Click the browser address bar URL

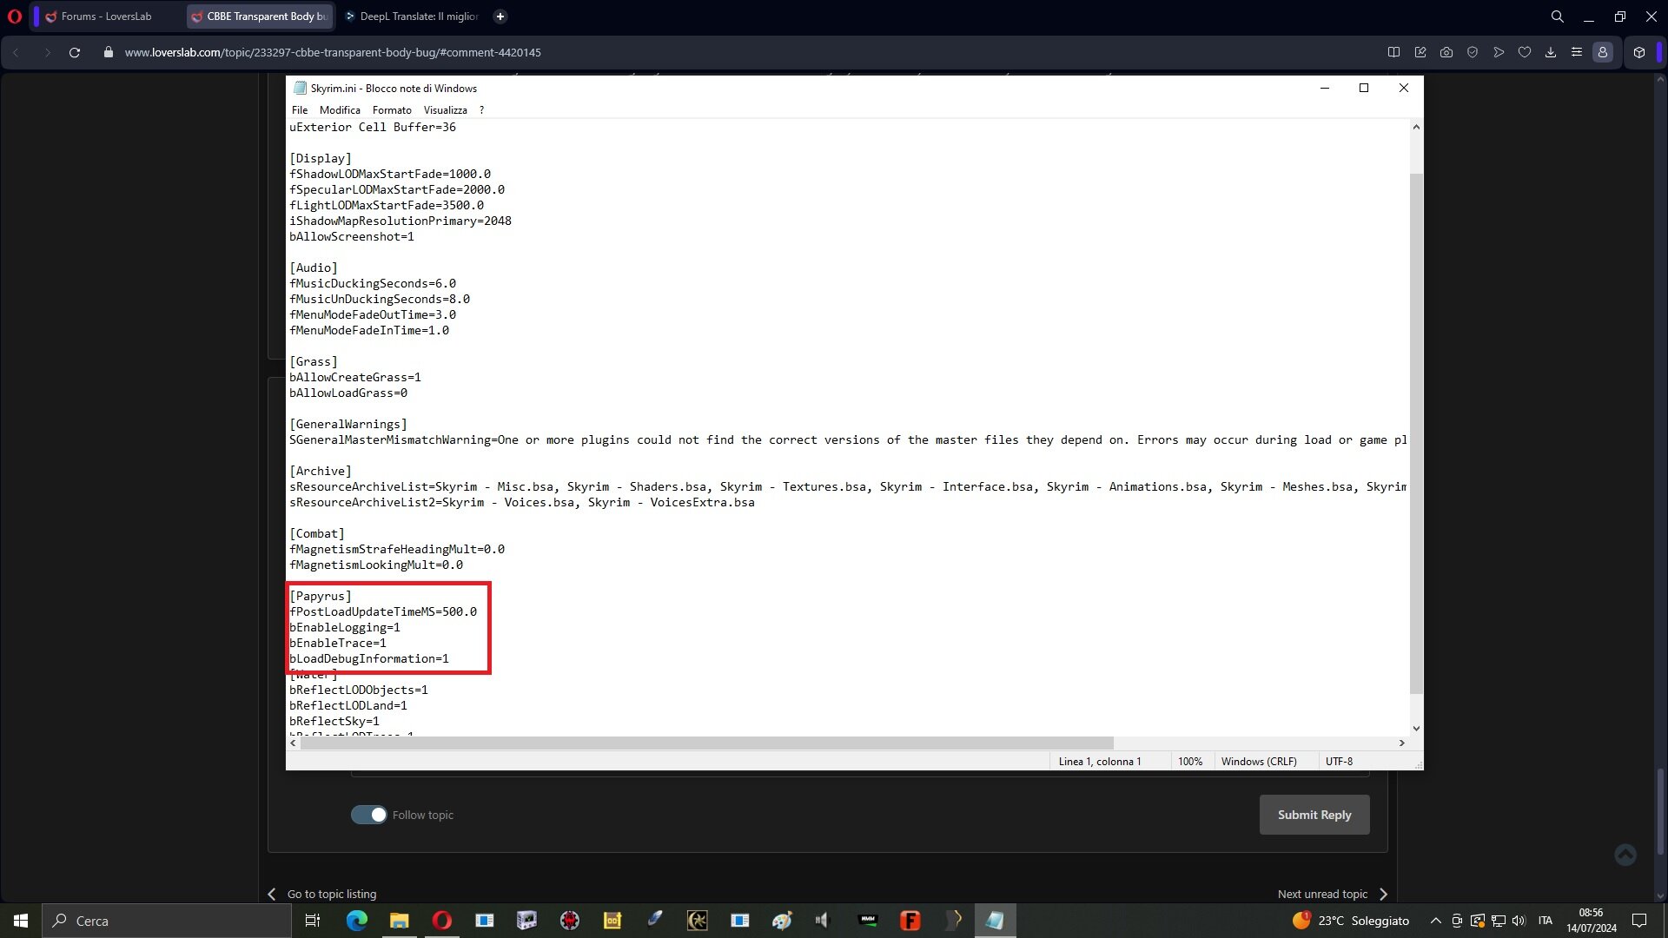[333, 52]
